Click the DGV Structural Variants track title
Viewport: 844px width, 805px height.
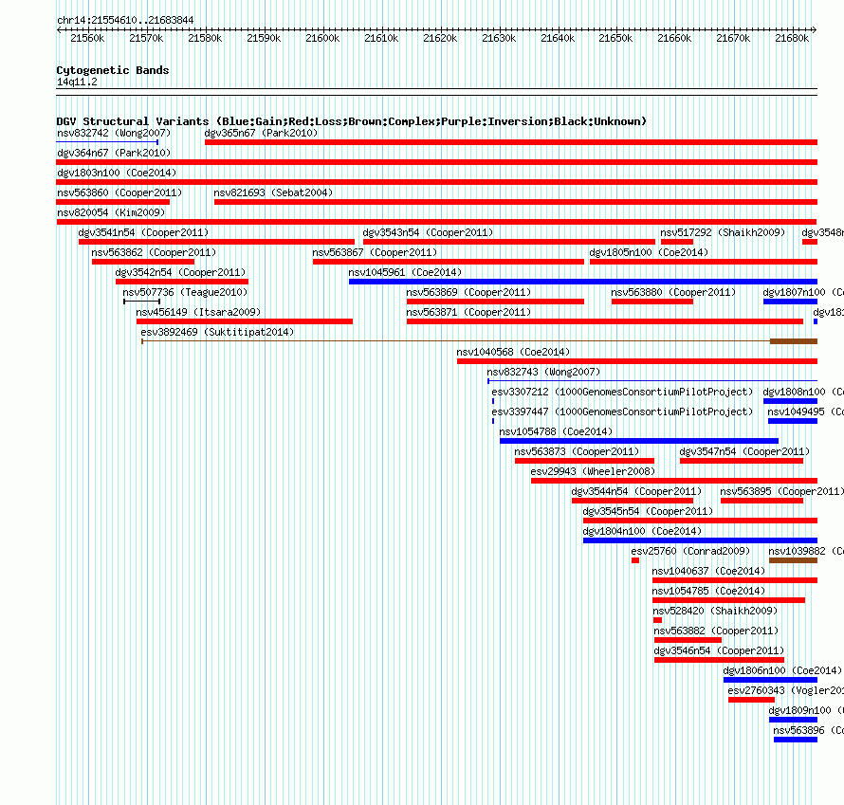point(351,121)
